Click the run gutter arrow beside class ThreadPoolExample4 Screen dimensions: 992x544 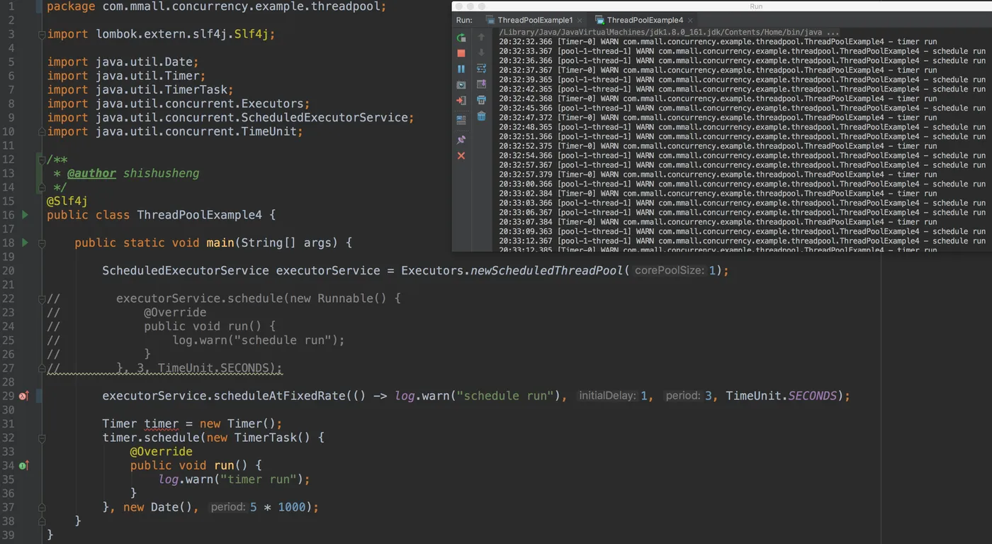(25, 215)
